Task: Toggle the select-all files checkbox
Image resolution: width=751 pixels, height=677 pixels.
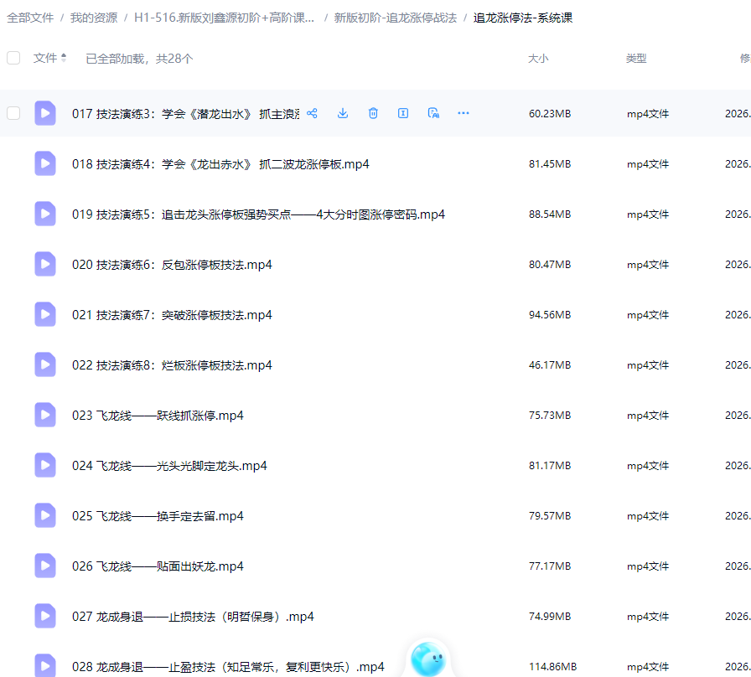Action: point(13,58)
